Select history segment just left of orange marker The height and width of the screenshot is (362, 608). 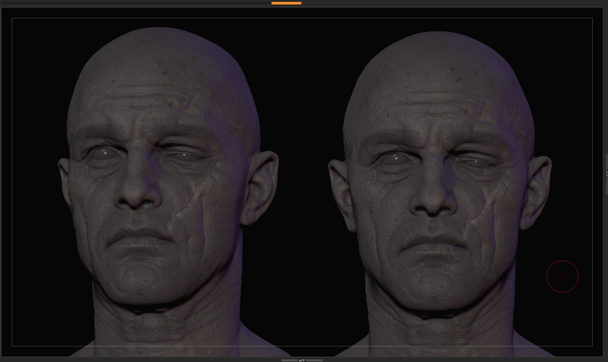[x=256, y=3]
